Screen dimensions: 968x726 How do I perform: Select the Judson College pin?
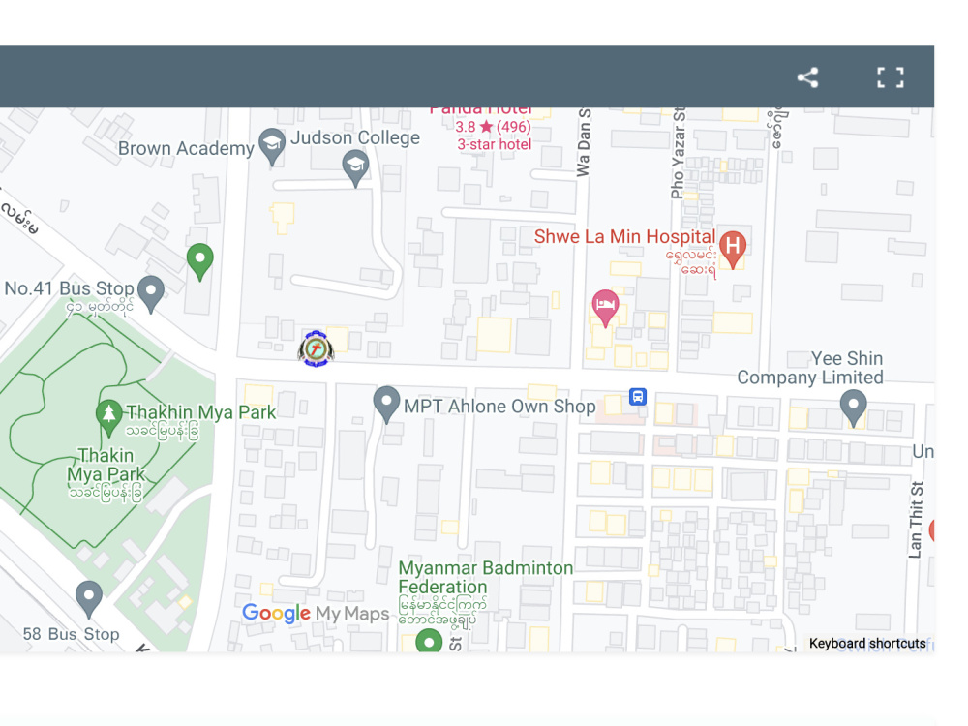[355, 168]
